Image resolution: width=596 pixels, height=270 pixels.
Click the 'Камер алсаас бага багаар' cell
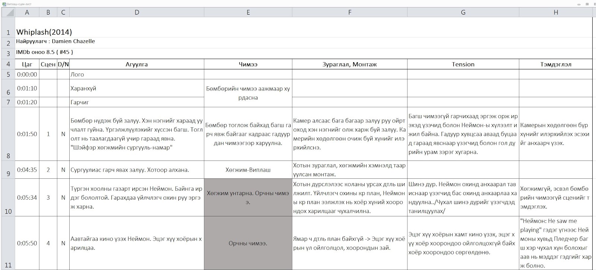click(x=350, y=134)
